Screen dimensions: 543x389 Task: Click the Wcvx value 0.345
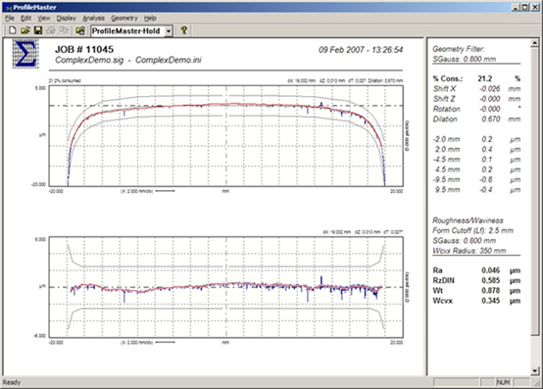pos(491,301)
